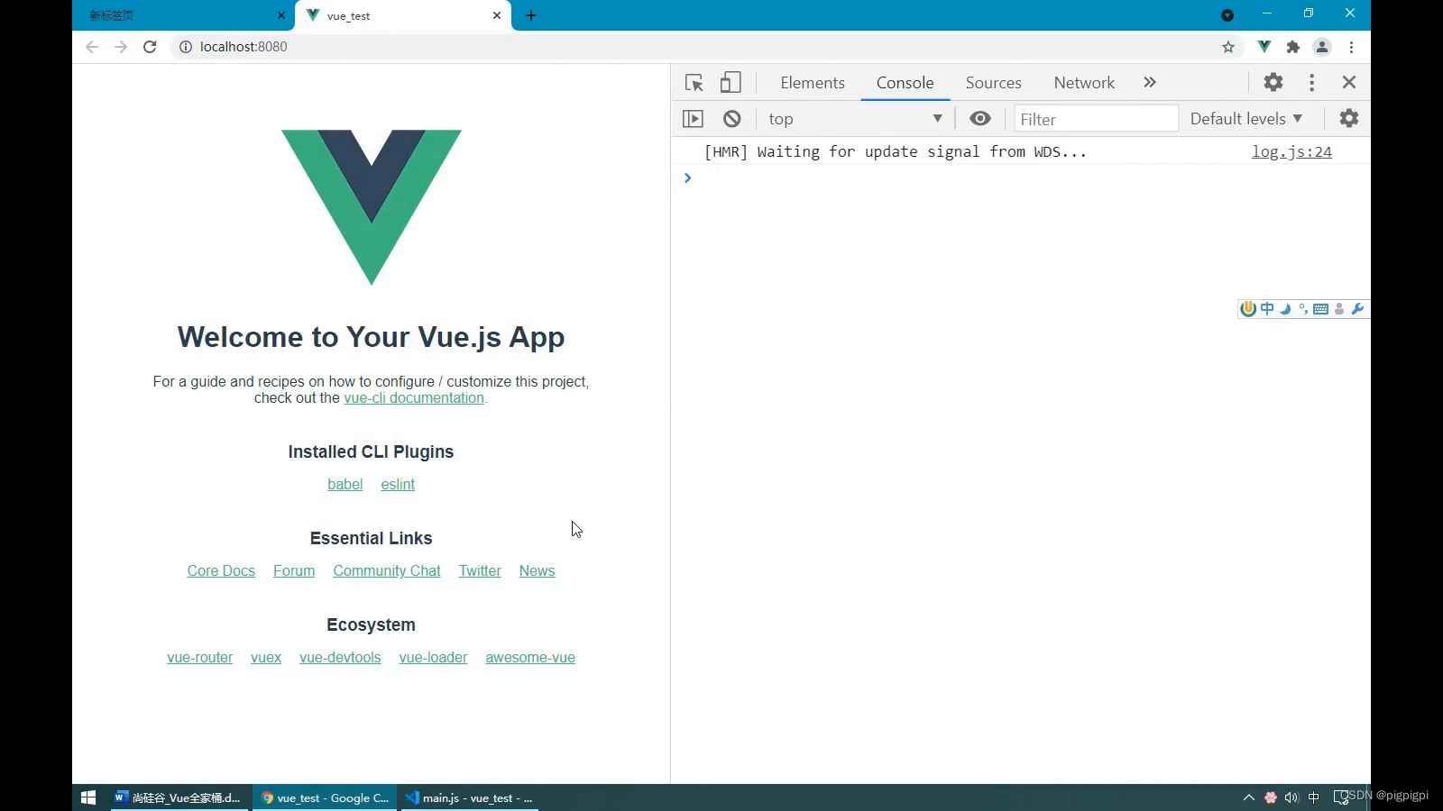Reload the localhost page
This screenshot has width=1443, height=811.
[150, 47]
